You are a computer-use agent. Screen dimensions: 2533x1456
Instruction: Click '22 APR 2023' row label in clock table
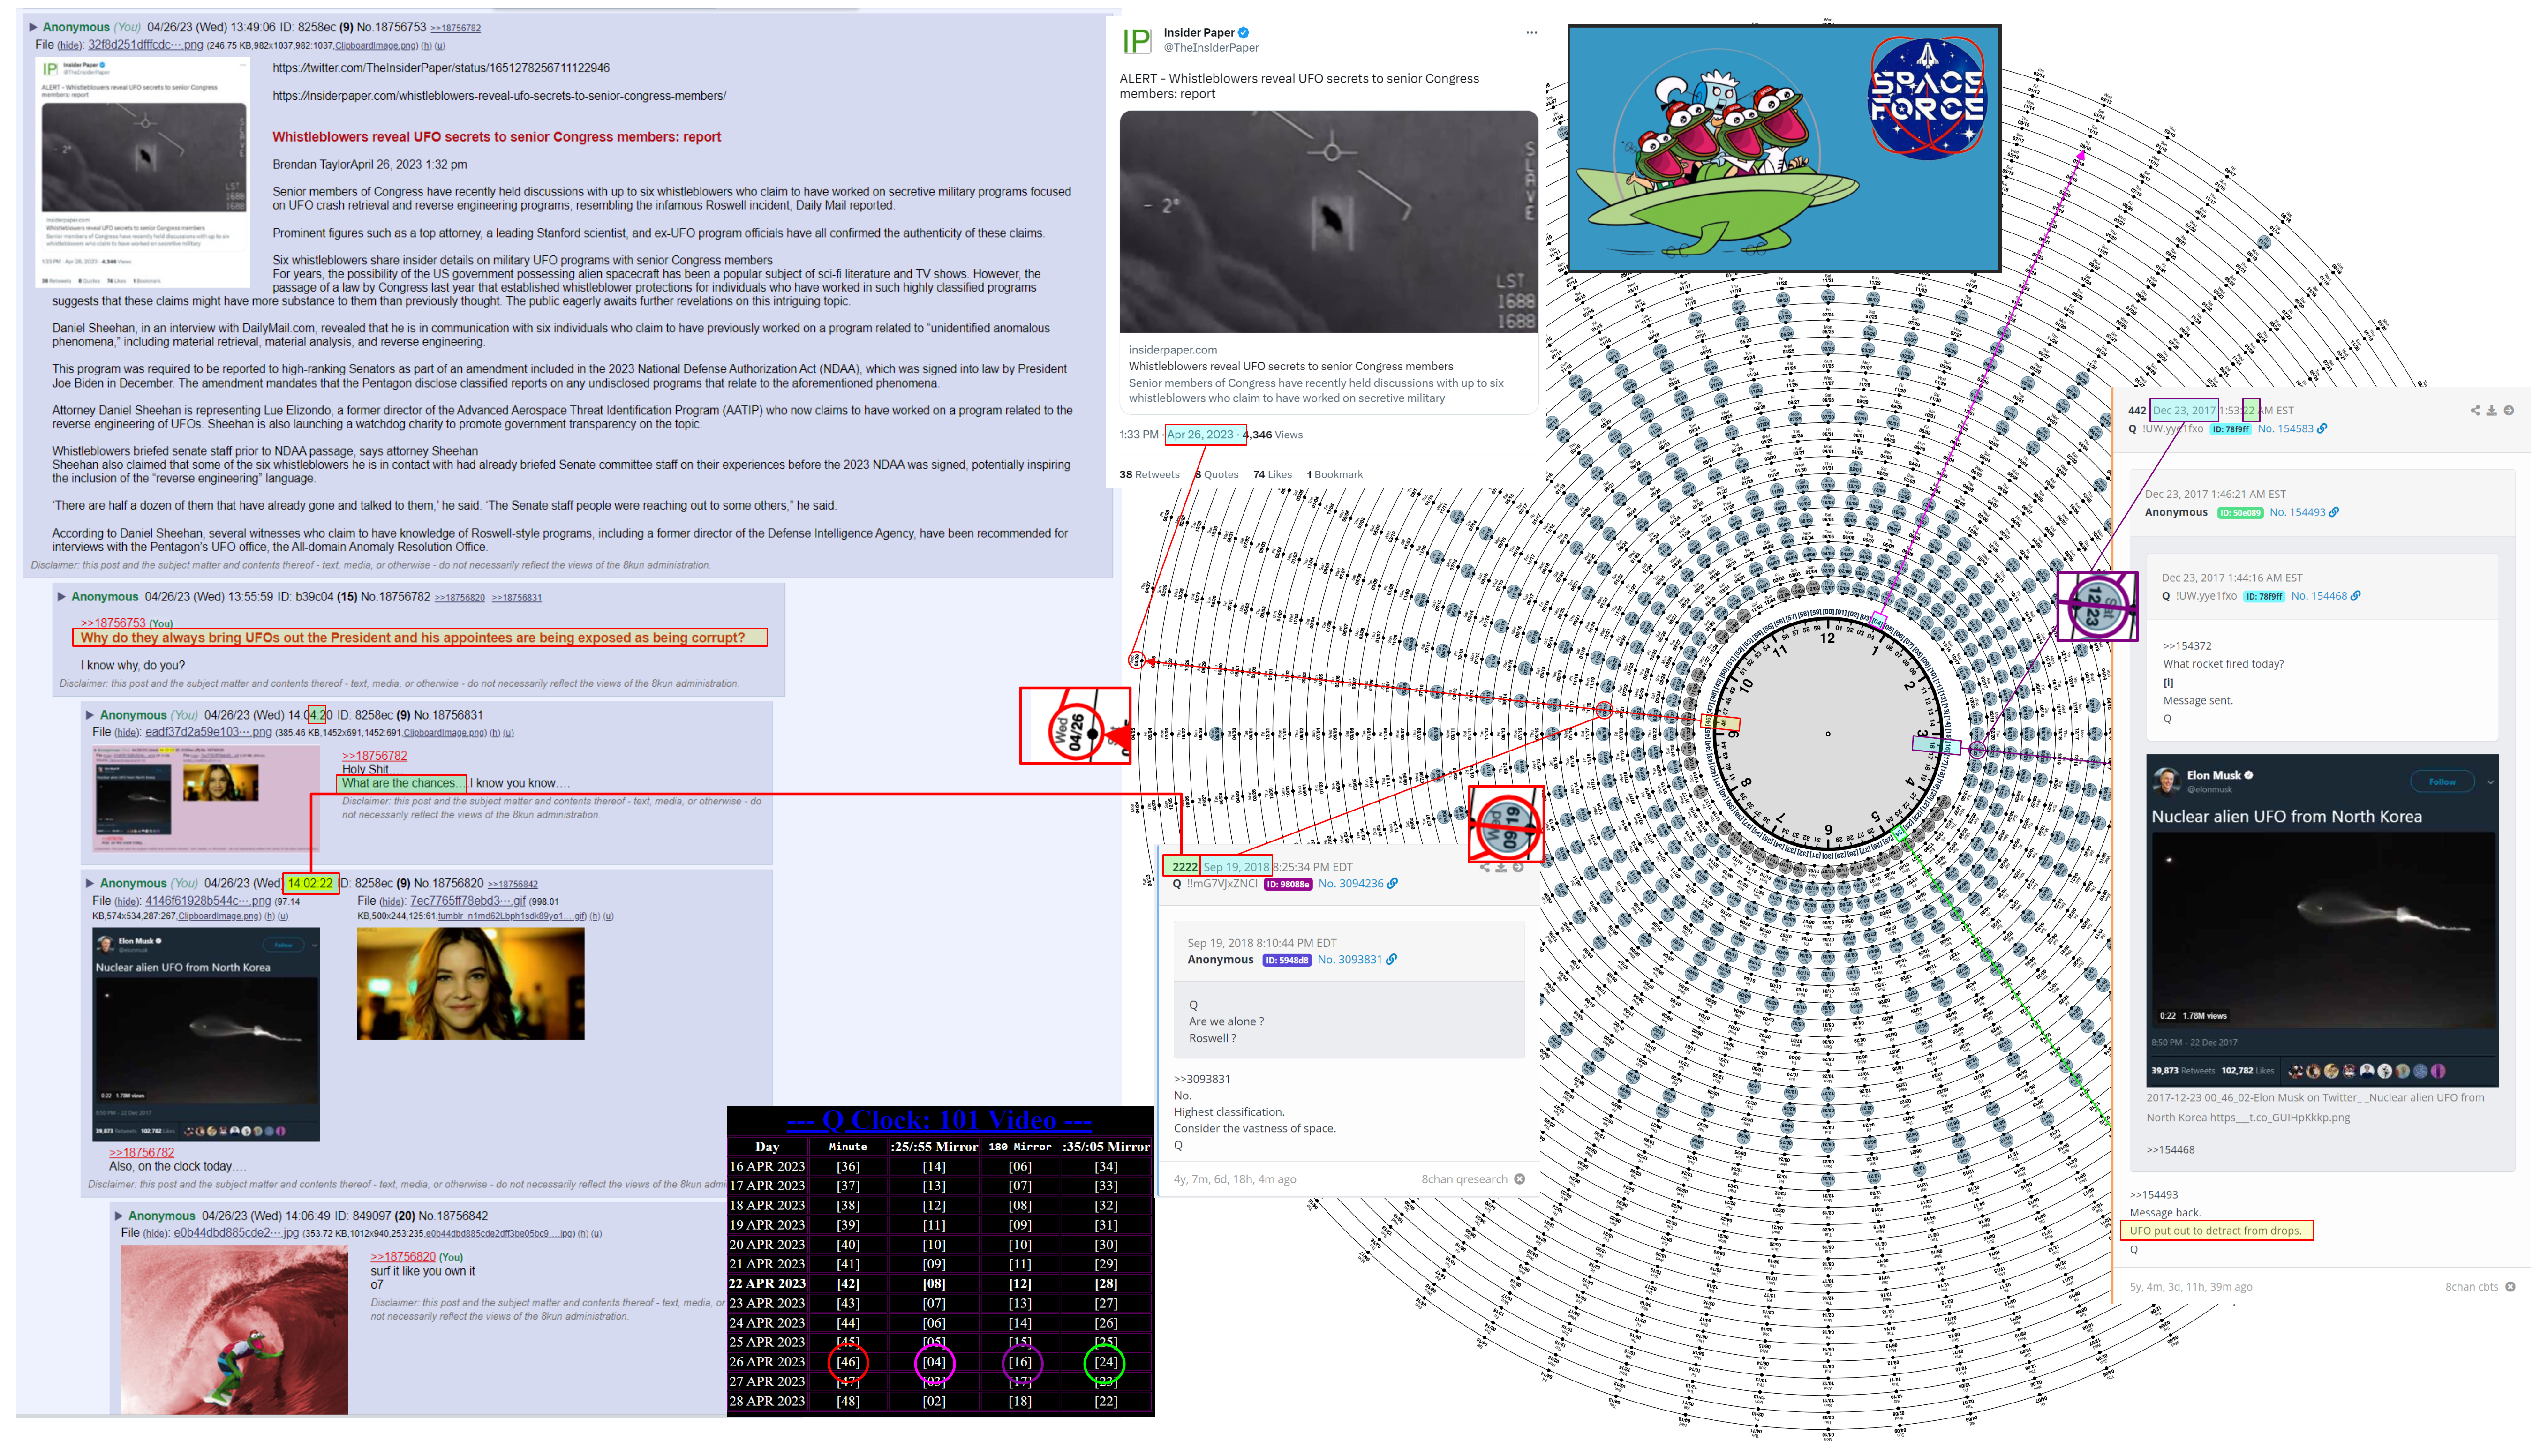pyautogui.click(x=767, y=1284)
